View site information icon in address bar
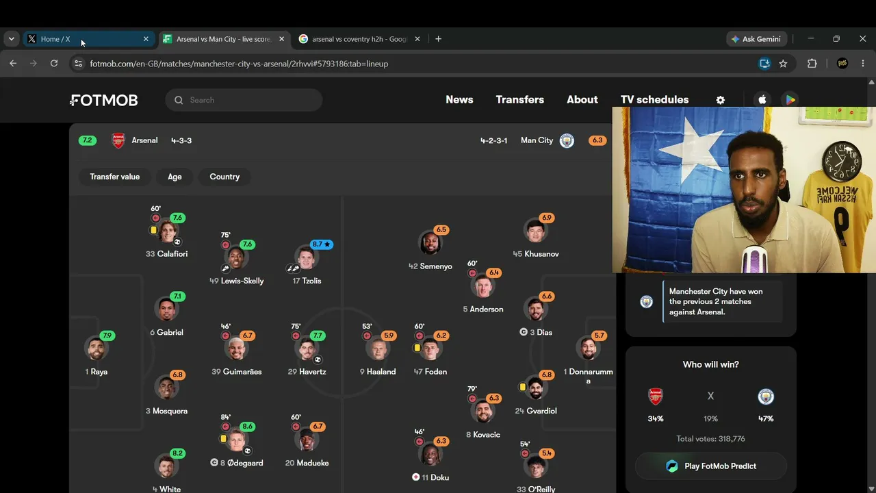Viewport: 876px width, 493px height. [78, 64]
